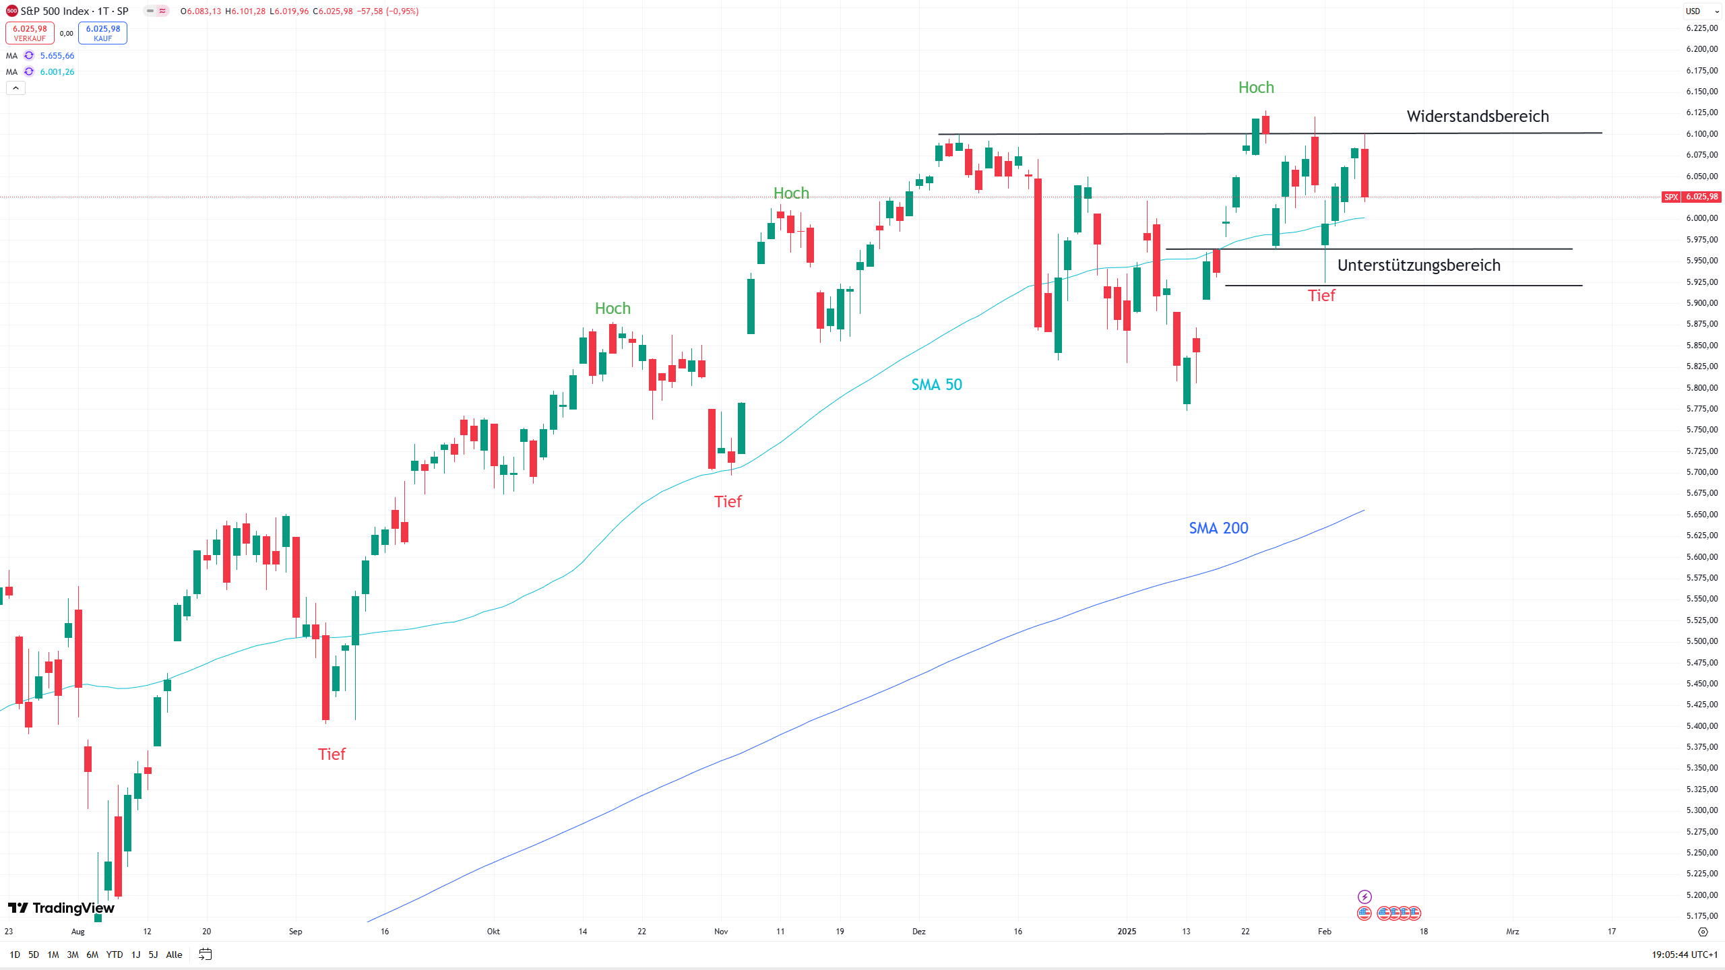Click the S&P 500 Index symbol title

click(x=75, y=11)
